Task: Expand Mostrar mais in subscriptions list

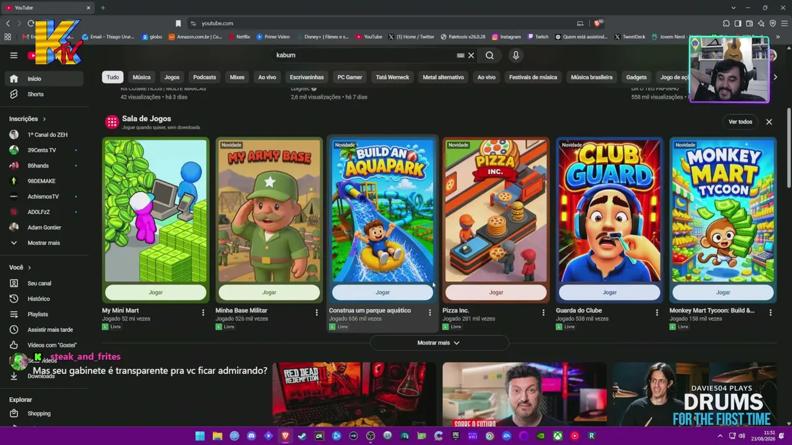Action: 43,243
